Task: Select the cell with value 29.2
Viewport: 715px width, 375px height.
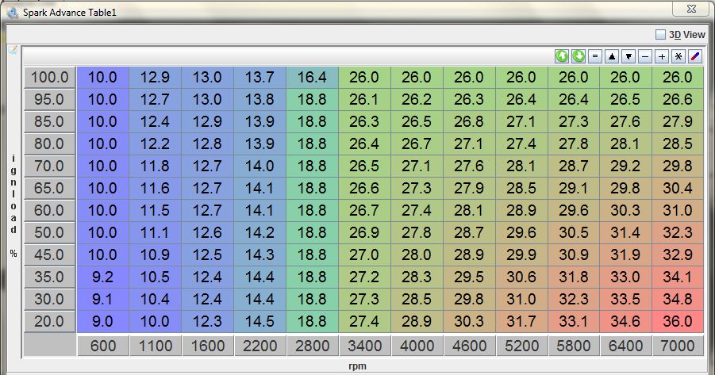Action: tap(625, 166)
